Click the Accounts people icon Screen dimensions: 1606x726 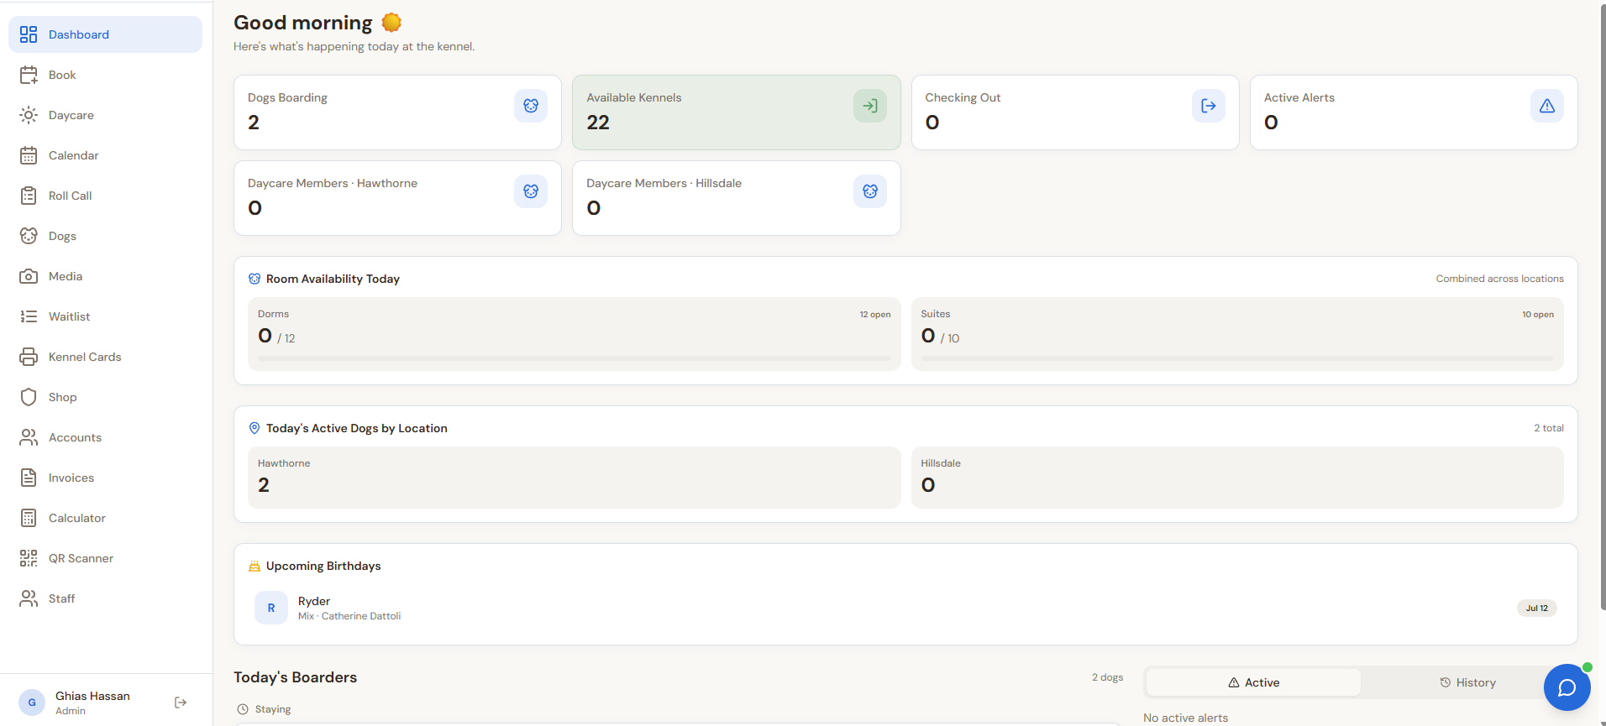(29, 437)
